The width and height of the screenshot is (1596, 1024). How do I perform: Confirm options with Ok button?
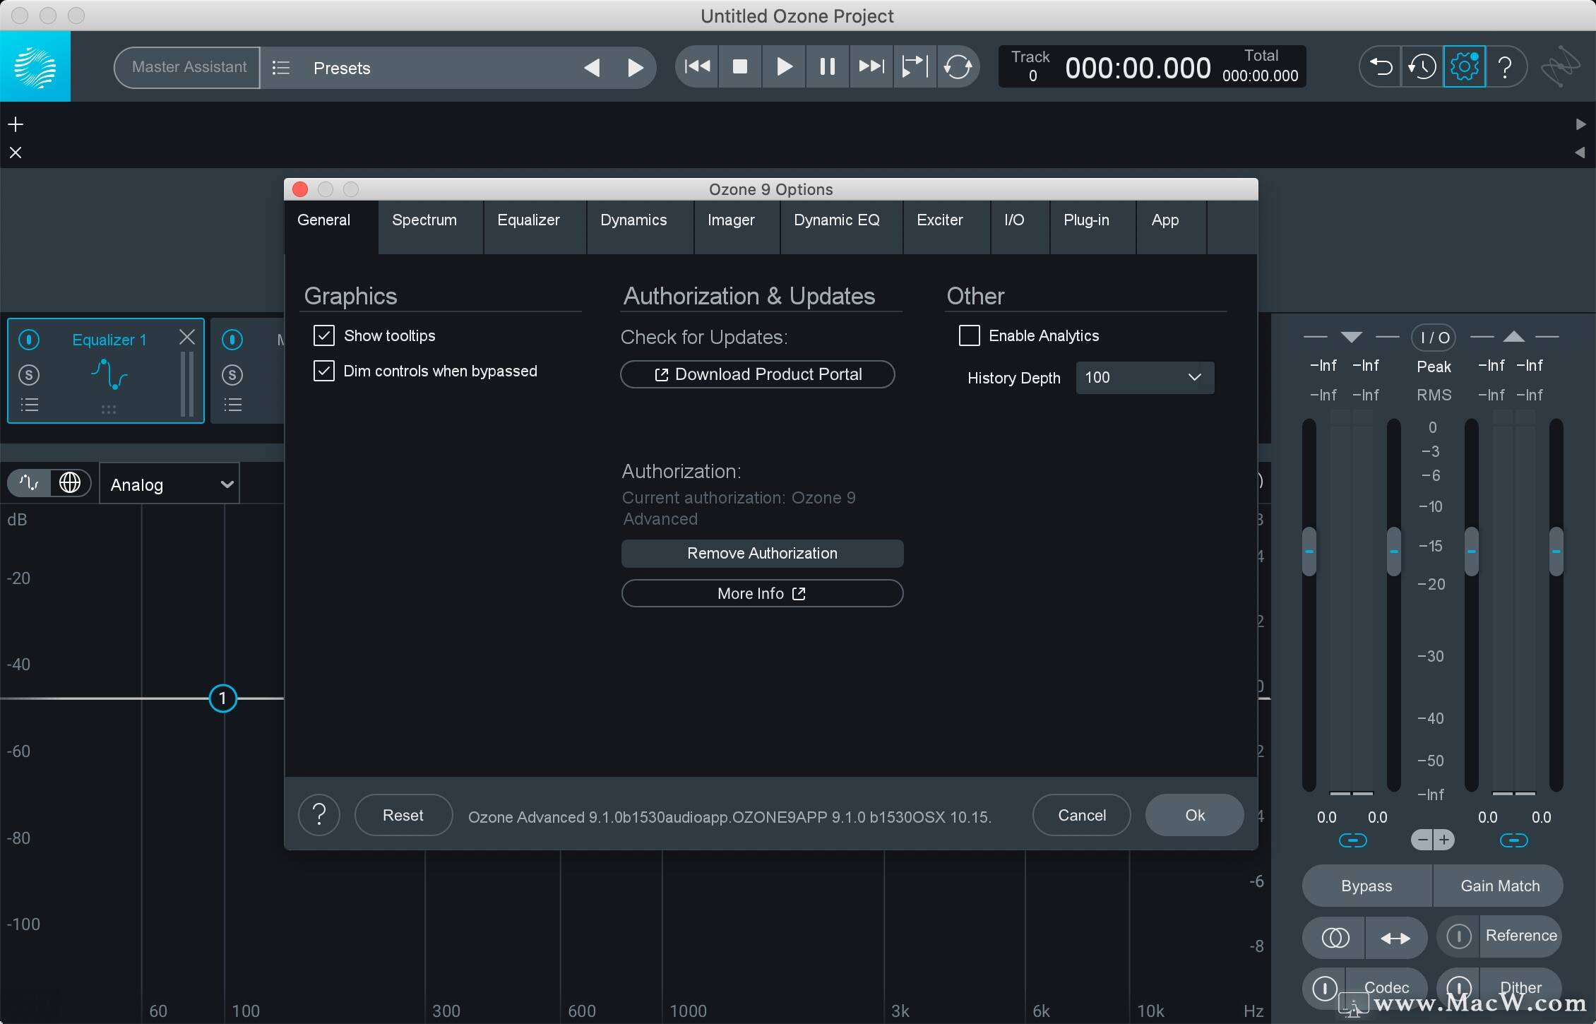[x=1195, y=815]
